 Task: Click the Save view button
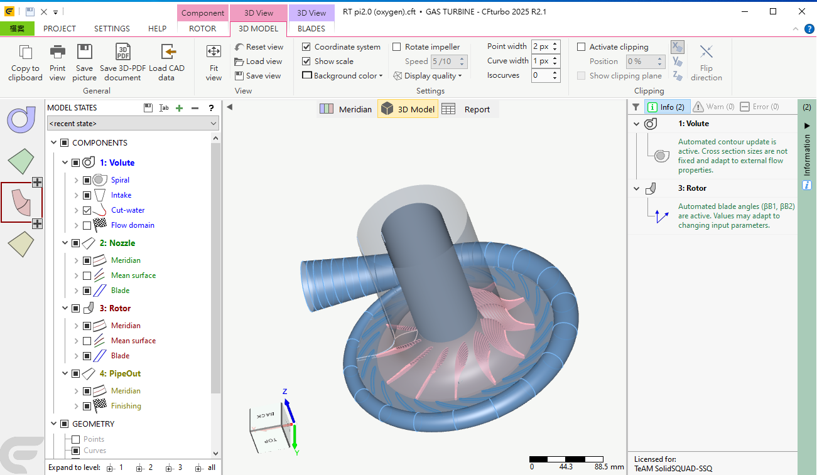click(257, 76)
